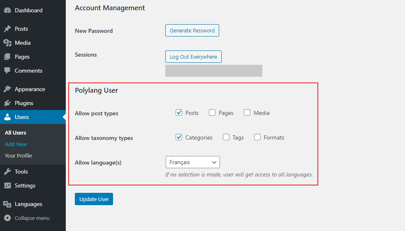Click the Plugins plug icon
405x231 pixels.
tap(7, 103)
